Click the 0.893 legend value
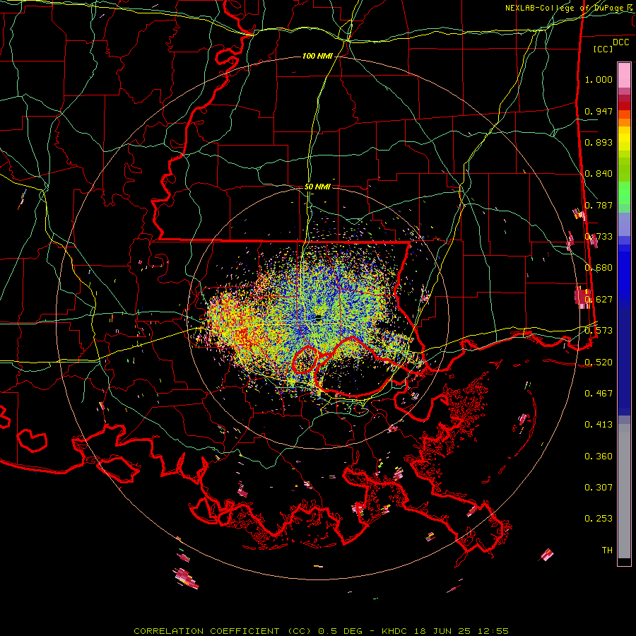636x636 pixels. [599, 142]
